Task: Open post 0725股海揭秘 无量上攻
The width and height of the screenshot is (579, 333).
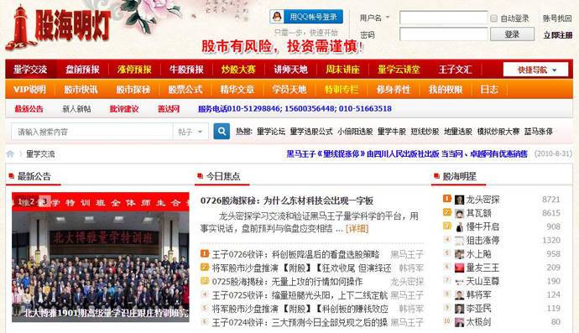Action: [x=287, y=282]
